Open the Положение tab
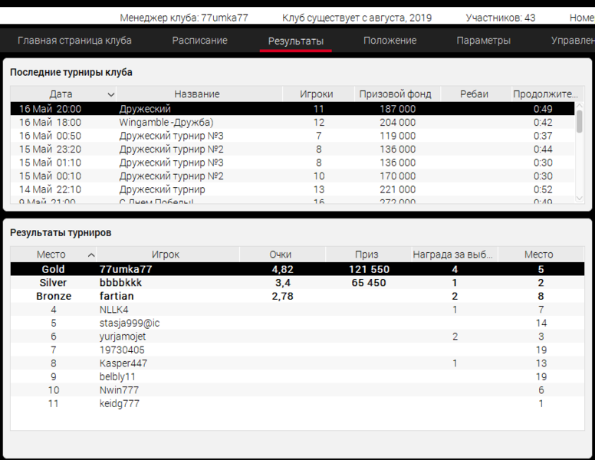The height and width of the screenshot is (460, 595). point(390,41)
